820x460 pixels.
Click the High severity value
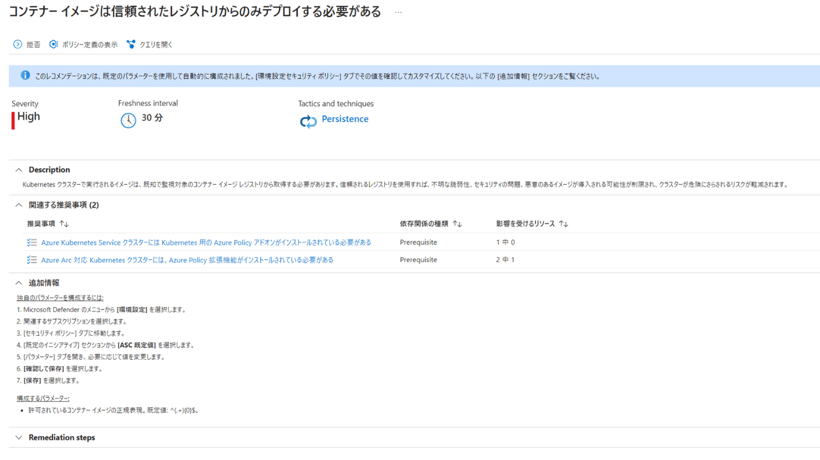pyautogui.click(x=29, y=117)
